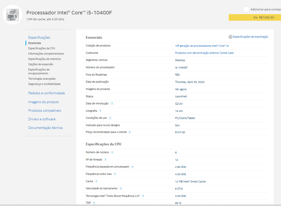The width and height of the screenshot is (281, 206).
Task: Click help icon beside Velocidade do barramento
Action: pos(121,189)
